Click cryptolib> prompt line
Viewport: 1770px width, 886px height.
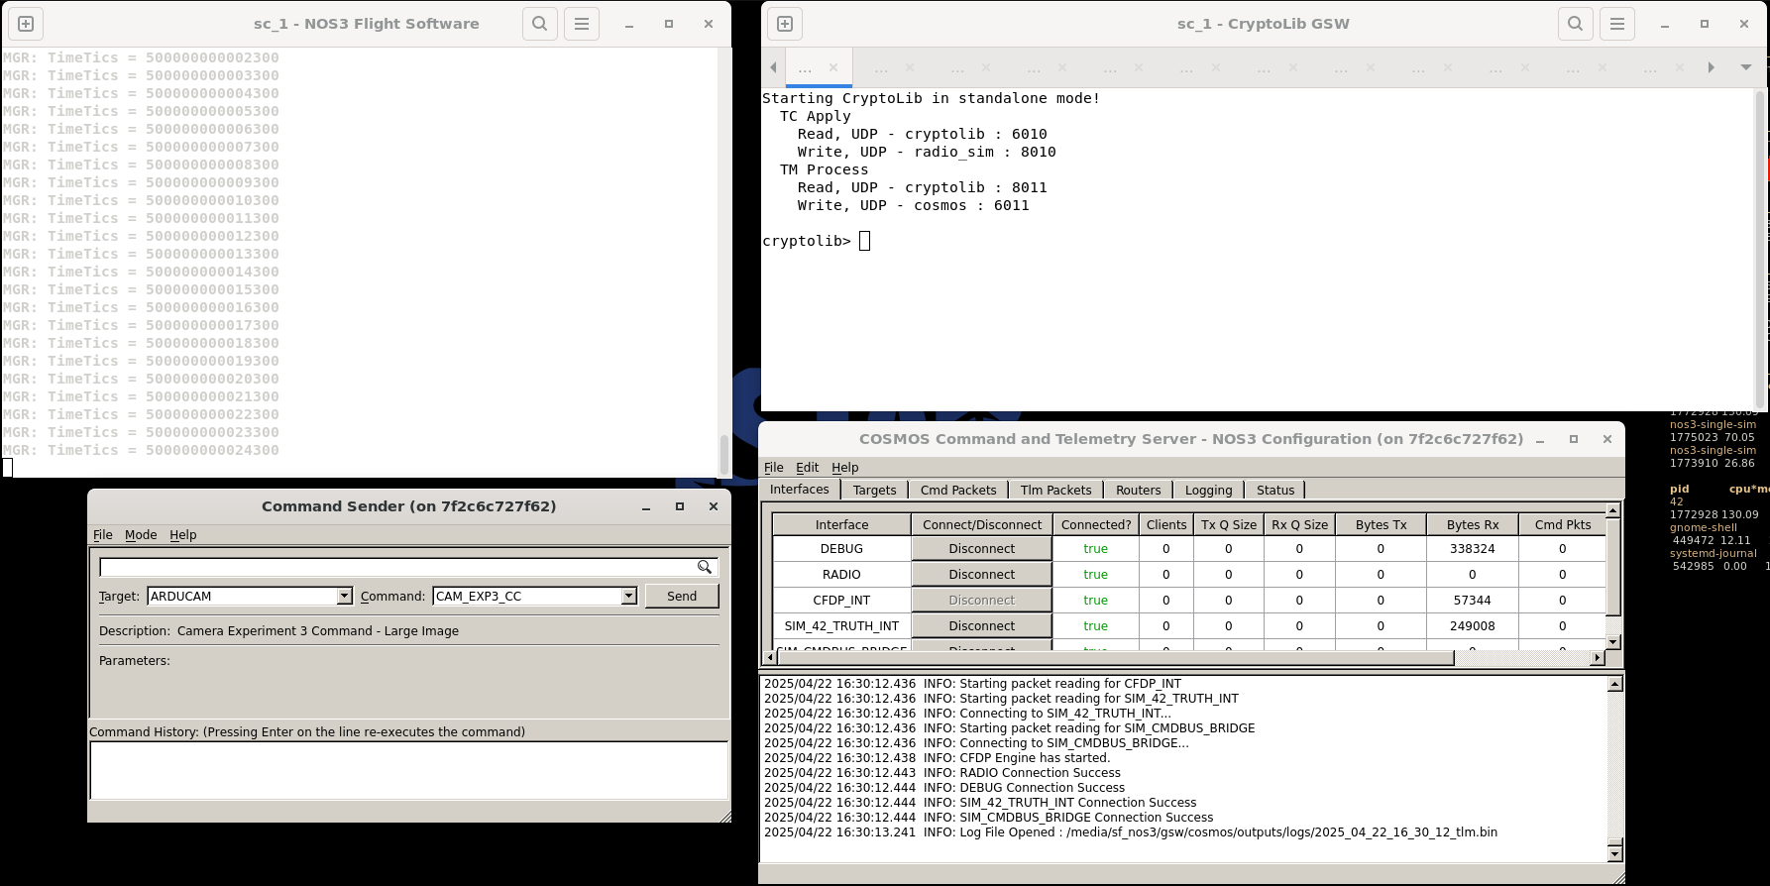(x=816, y=241)
